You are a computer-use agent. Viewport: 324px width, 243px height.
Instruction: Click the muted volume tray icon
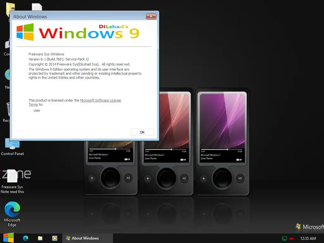click(x=292, y=239)
